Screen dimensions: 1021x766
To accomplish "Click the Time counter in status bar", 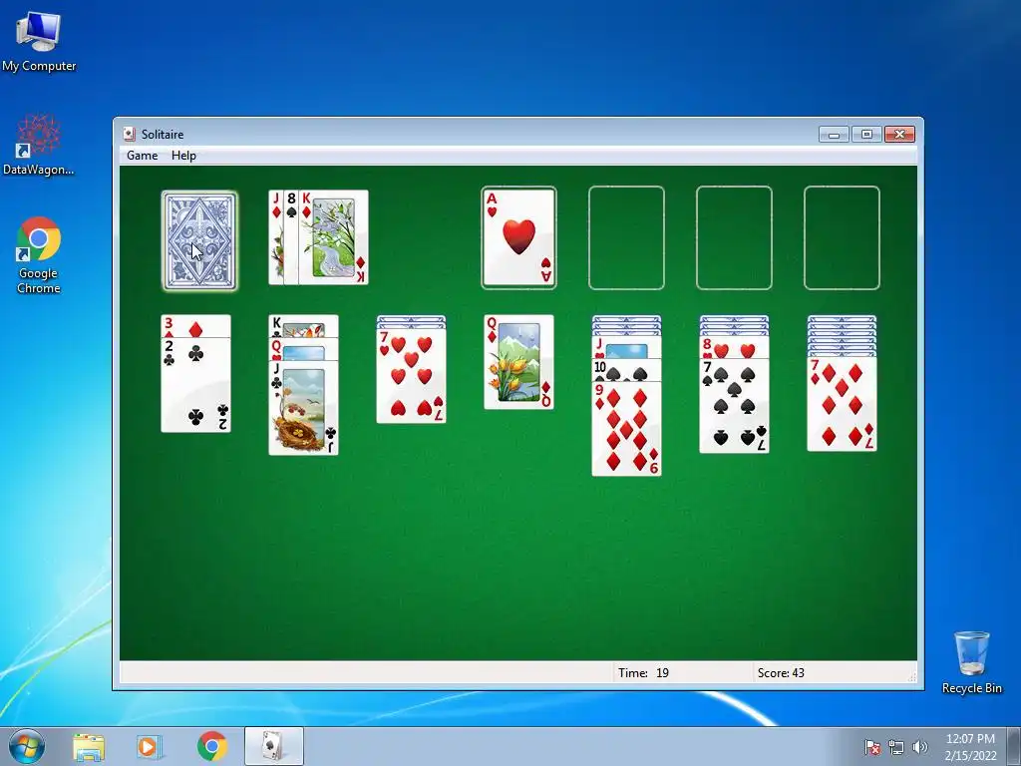I will 643,673.
